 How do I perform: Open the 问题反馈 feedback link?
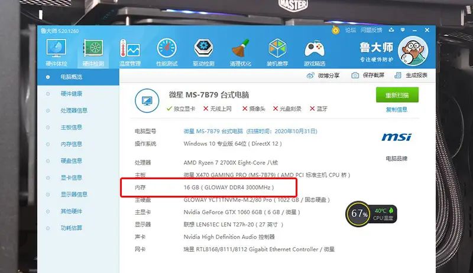click(x=371, y=30)
